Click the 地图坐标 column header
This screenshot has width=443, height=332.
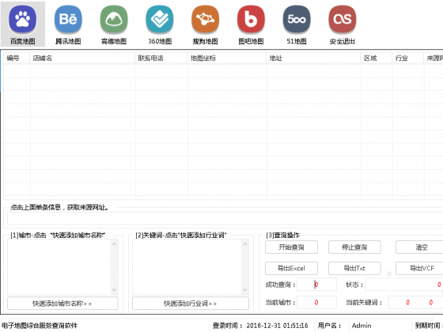(x=227, y=58)
